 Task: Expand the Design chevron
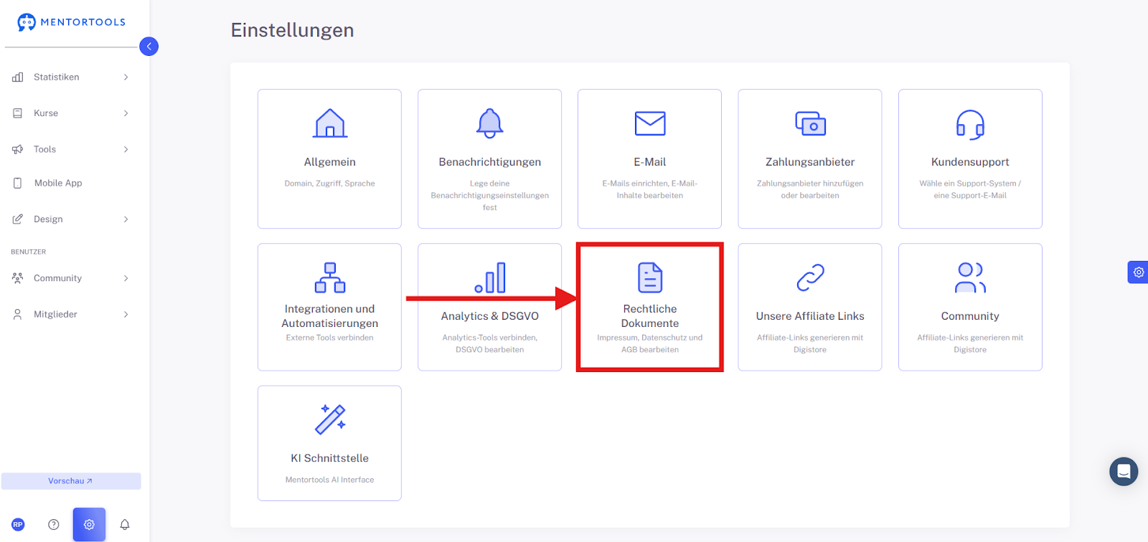pyautogui.click(x=126, y=219)
